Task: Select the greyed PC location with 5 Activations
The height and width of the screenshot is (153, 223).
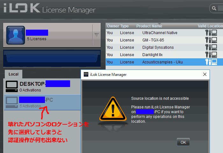Action: 42,102
